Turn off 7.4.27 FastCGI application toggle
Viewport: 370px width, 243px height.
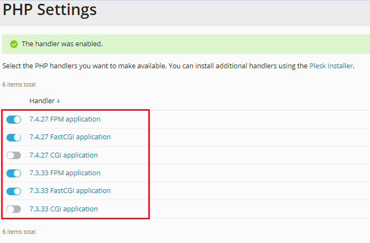pyautogui.click(x=13, y=137)
